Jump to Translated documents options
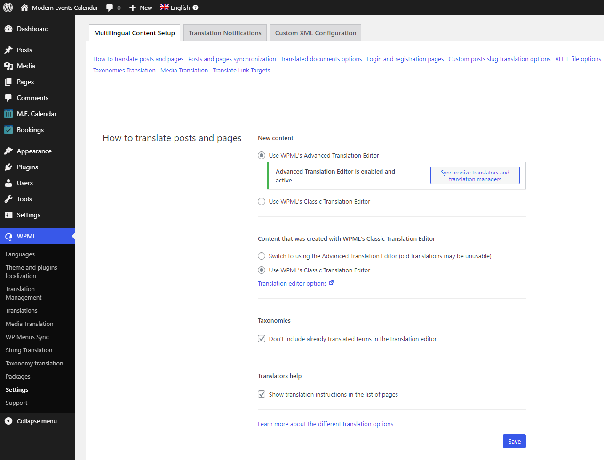 pyautogui.click(x=321, y=59)
